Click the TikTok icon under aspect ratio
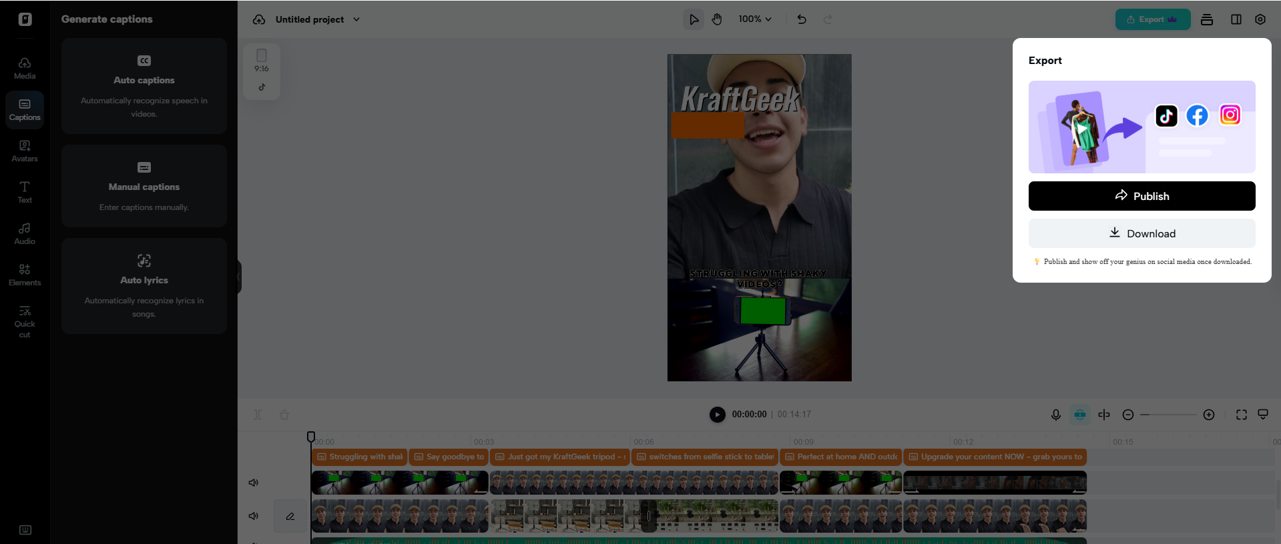The image size is (1281, 544). point(262,87)
